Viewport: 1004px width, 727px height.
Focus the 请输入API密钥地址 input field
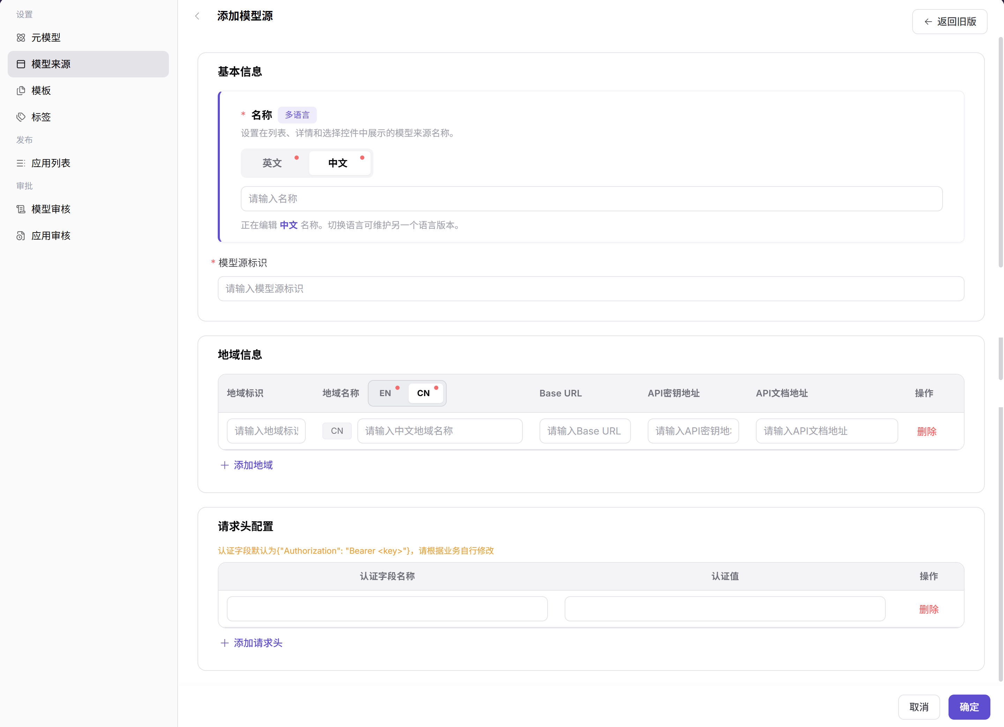pos(693,431)
